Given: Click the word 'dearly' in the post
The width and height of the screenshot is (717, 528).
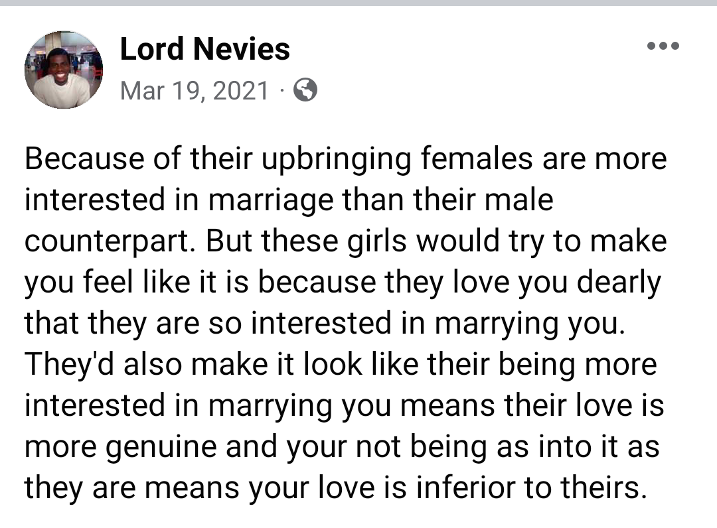Looking at the screenshot, I should tap(619, 283).
